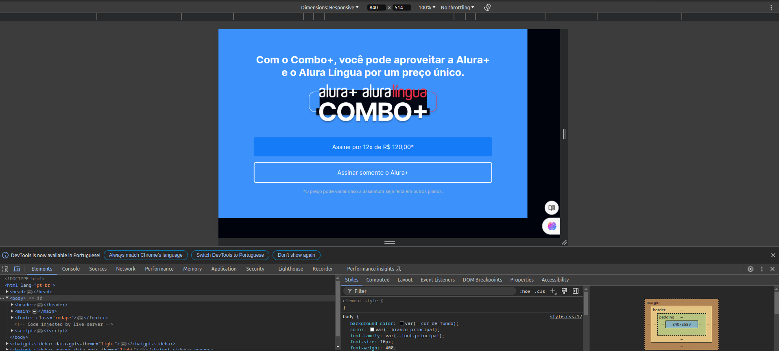Open the Accessibility tab

555,280
